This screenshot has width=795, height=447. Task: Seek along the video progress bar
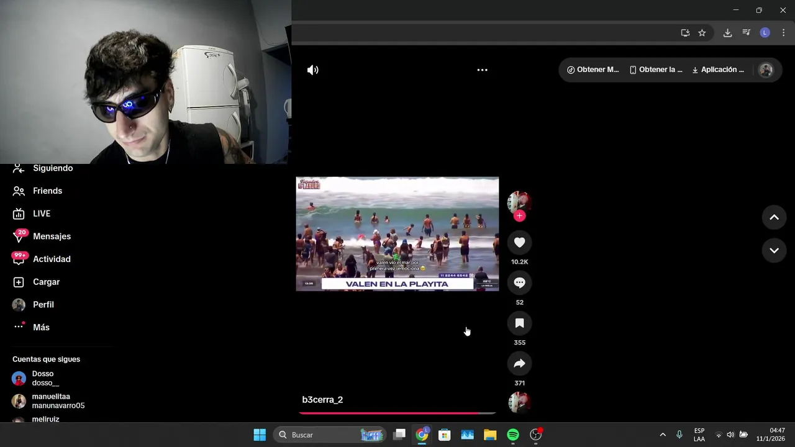coord(397,413)
